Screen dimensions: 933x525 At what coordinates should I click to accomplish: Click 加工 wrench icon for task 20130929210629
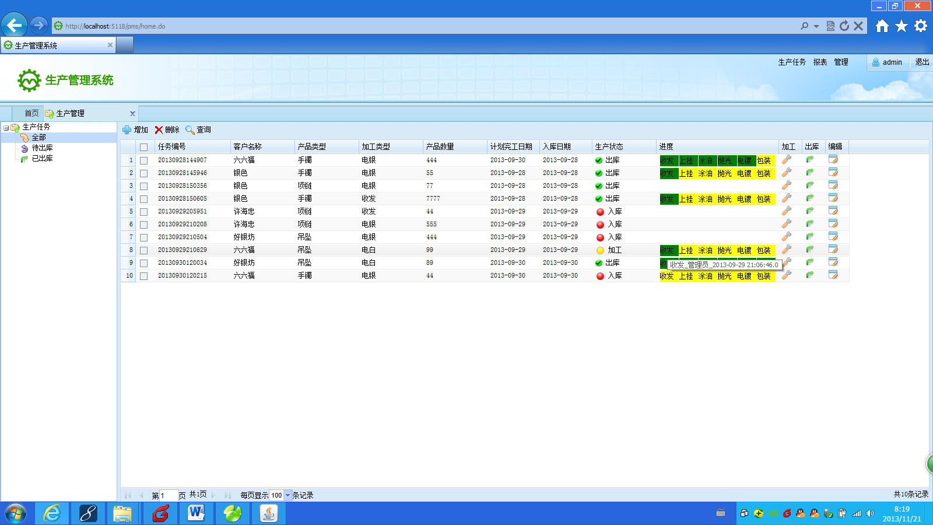787,250
